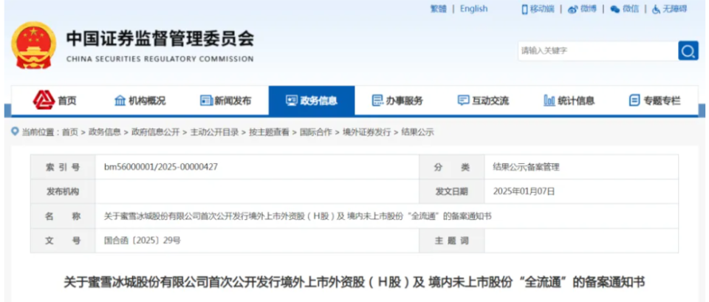709x302 pixels.
Task: Go to 首页 home tab
Action: click(55, 101)
